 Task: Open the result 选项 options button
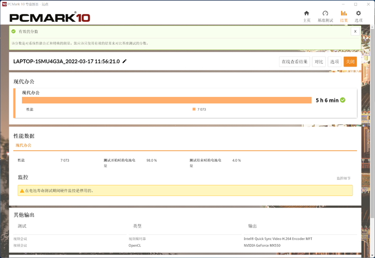[334, 62]
